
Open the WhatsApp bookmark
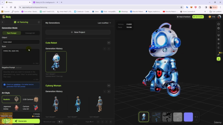(x=123, y=11)
